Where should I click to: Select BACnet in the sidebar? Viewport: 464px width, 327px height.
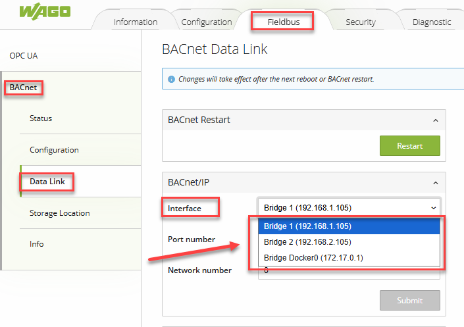click(23, 88)
